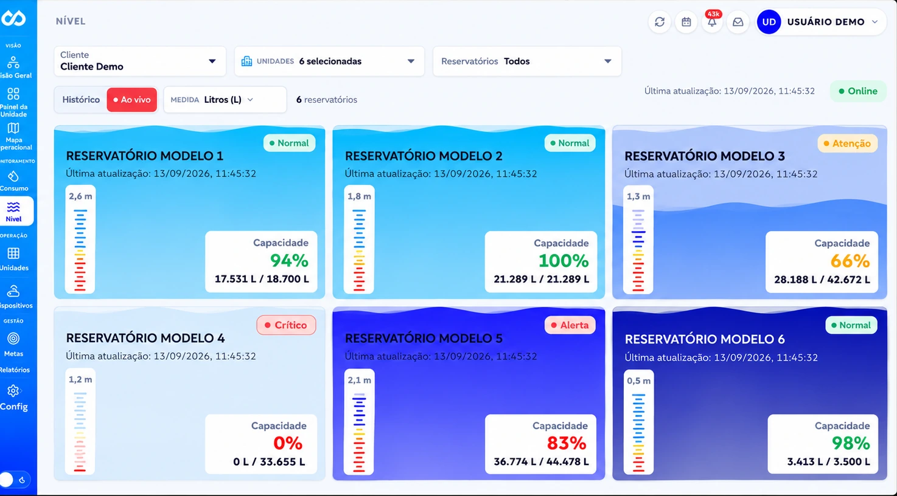Open Dispositivos in the sidebar

tap(15, 297)
